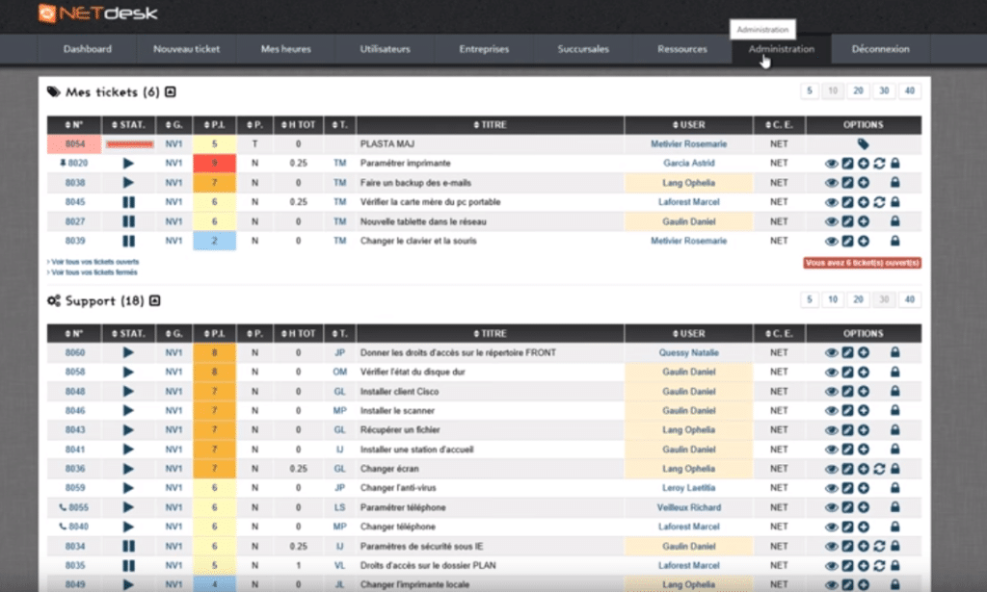Select the tag icon on ticket 8054 row

865,143
